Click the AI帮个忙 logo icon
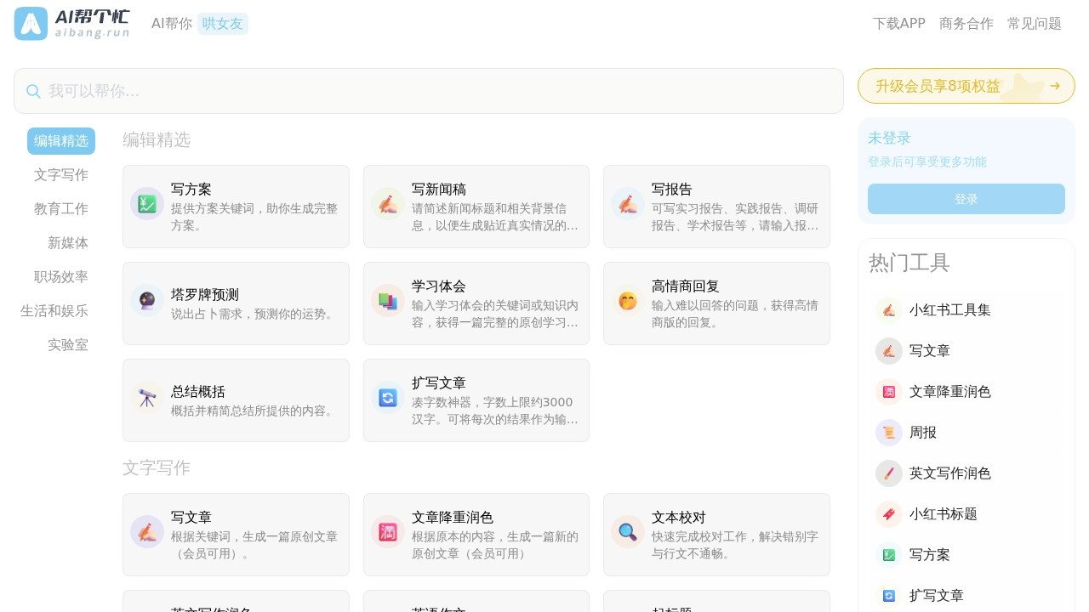Image resolution: width=1089 pixels, height=612 pixels. click(x=31, y=24)
